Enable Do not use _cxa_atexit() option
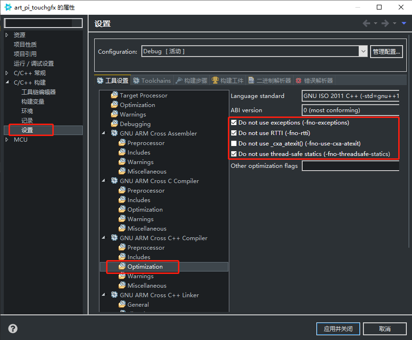The height and width of the screenshot is (340, 412). pos(234,144)
